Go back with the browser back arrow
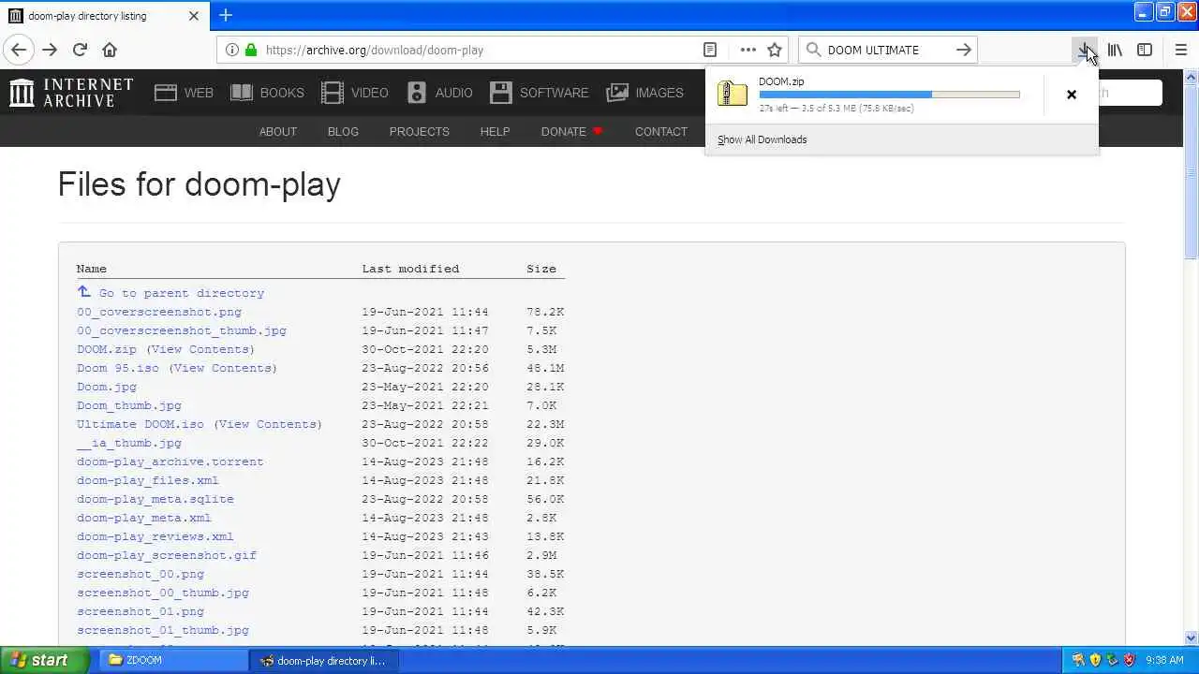1199x674 pixels. tap(19, 50)
